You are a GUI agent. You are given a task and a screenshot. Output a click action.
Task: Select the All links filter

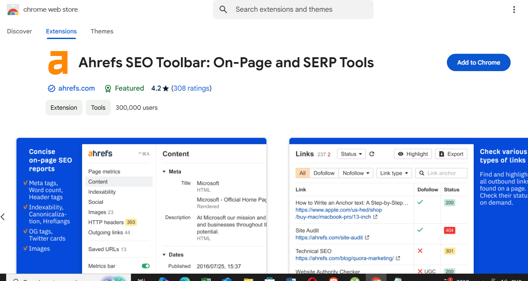302,173
